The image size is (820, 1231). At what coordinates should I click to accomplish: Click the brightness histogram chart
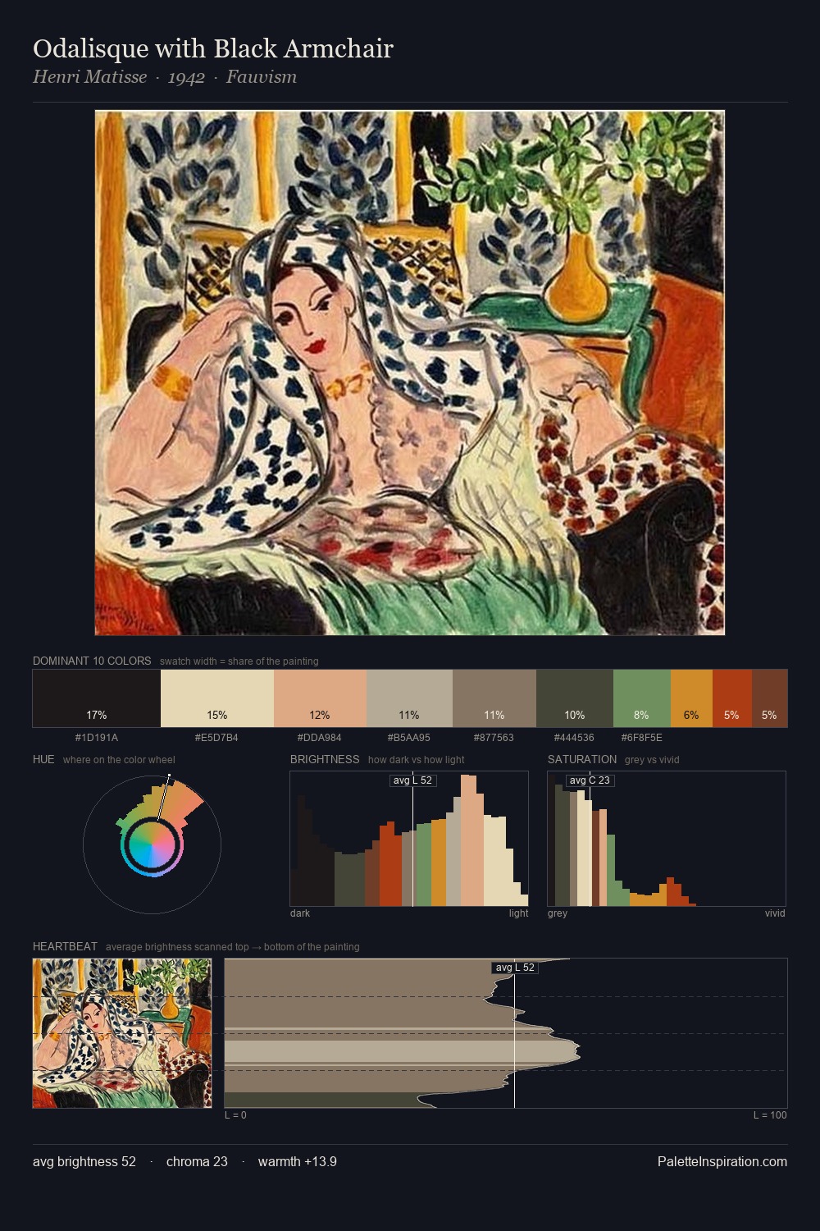click(409, 839)
